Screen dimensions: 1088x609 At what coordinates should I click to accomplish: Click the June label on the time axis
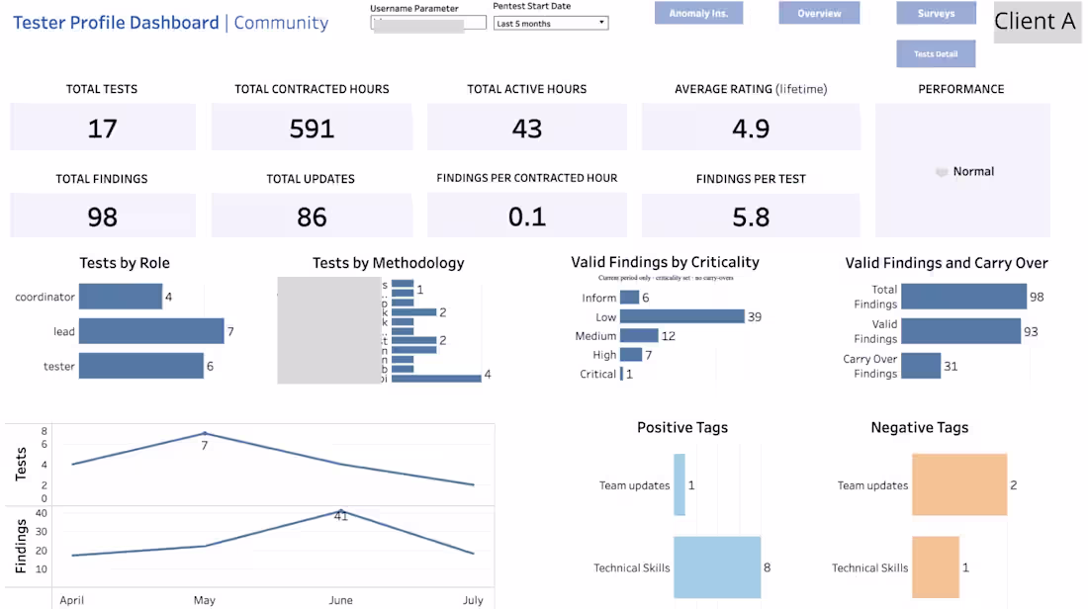pyautogui.click(x=340, y=600)
